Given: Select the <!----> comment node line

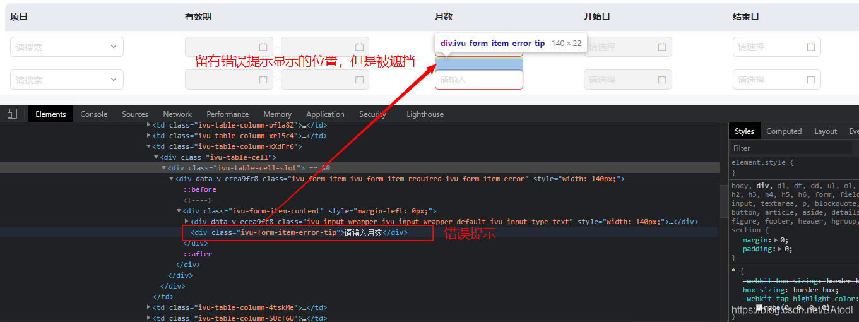Looking at the screenshot, I should (198, 200).
